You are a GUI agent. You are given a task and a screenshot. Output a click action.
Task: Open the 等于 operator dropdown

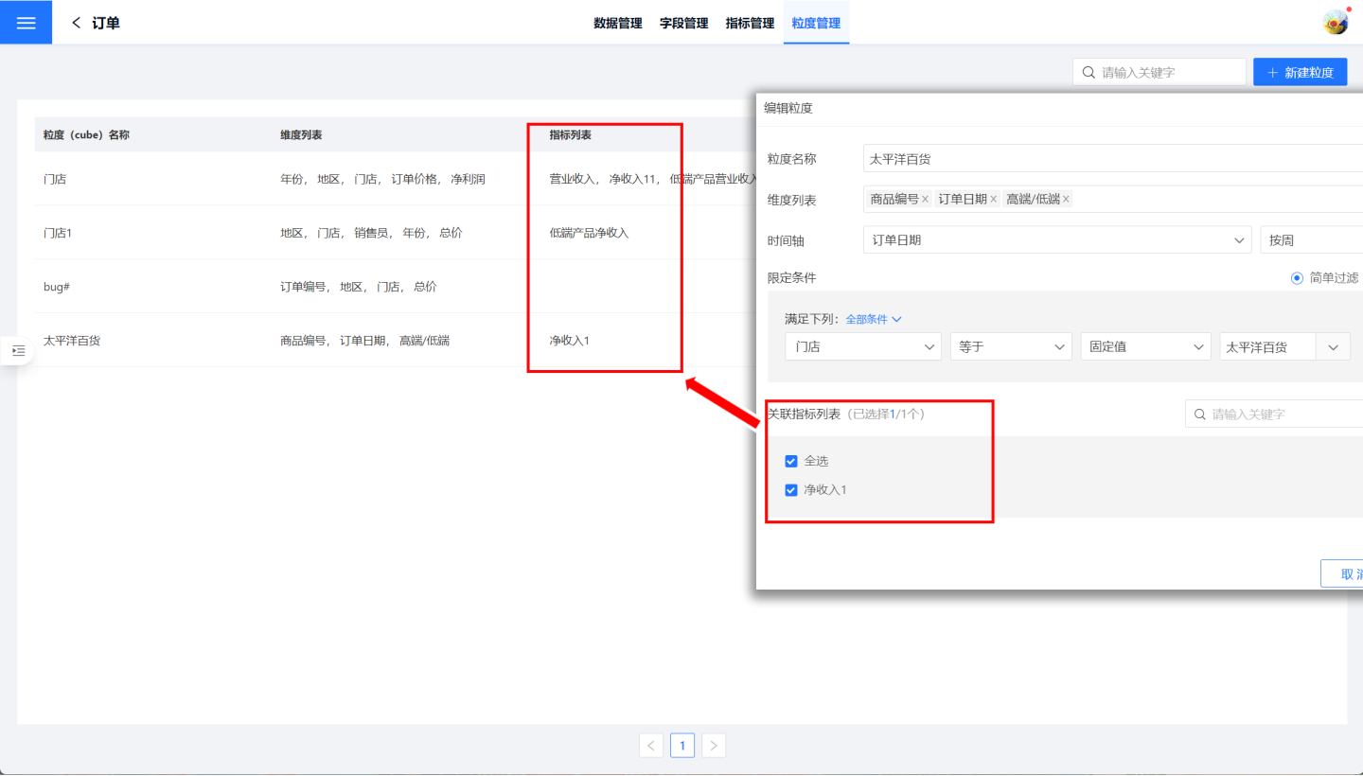point(1010,347)
